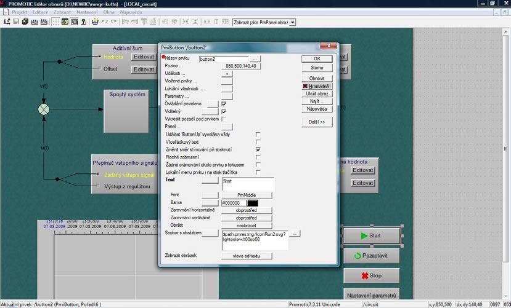Enable Událost 'ButtonUp' vyvolána vždy checkbox
511x308 pixels.
(x=258, y=134)
